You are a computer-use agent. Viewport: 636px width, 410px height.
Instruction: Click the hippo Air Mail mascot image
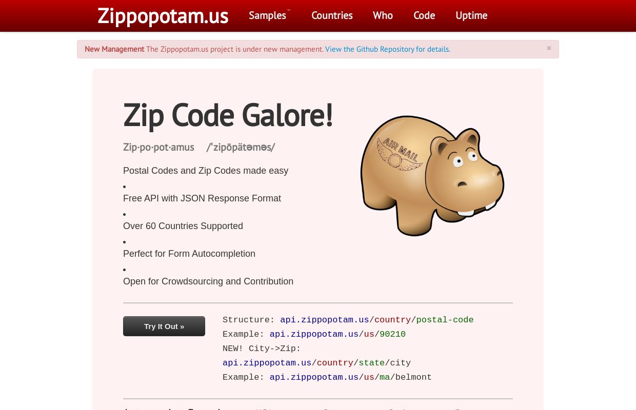[x=432, y=176]
